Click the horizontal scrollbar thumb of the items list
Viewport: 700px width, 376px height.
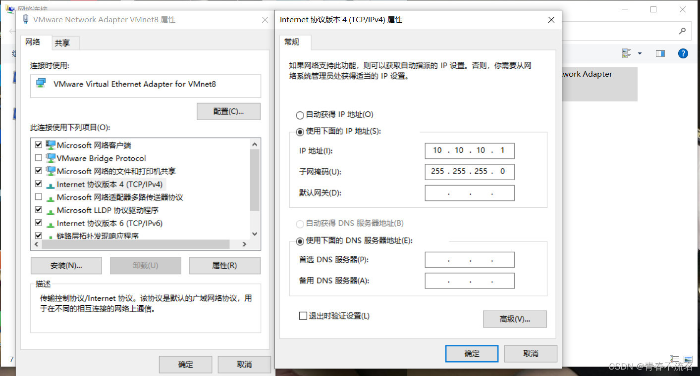(x=136, y=244)
